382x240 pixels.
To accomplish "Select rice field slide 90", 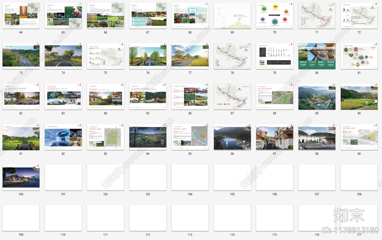I will point(359,97).
